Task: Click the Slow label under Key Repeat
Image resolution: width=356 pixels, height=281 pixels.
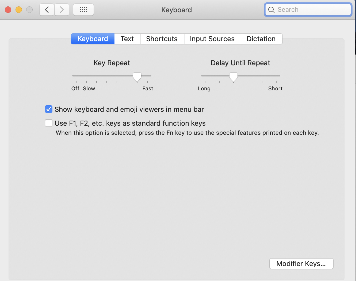Action: point(89,88)
